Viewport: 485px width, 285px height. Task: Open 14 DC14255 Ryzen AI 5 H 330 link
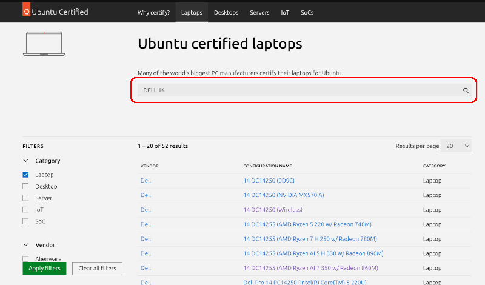(x=313, y=253)
